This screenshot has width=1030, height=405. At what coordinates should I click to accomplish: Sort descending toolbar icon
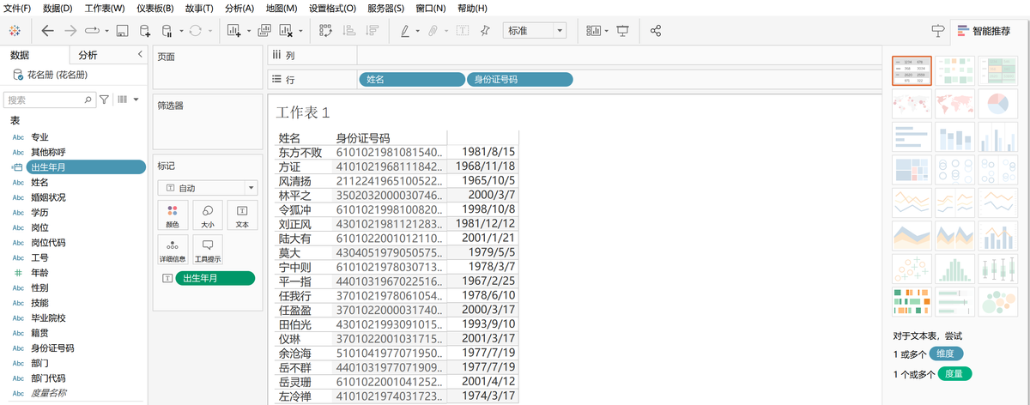click(x=372, y=31)
